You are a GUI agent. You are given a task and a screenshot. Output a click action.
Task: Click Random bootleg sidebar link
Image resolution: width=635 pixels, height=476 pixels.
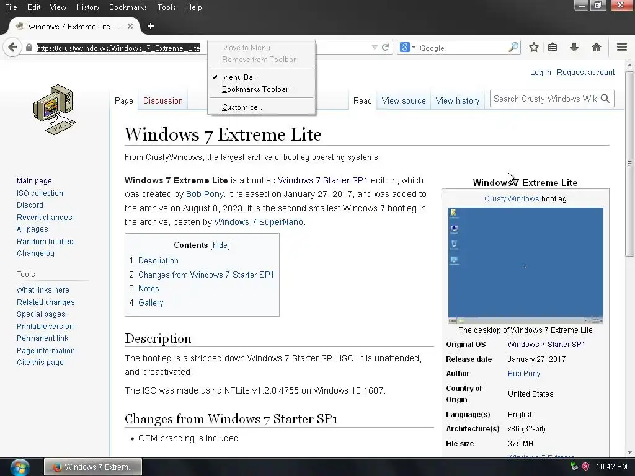coord(45,242)
